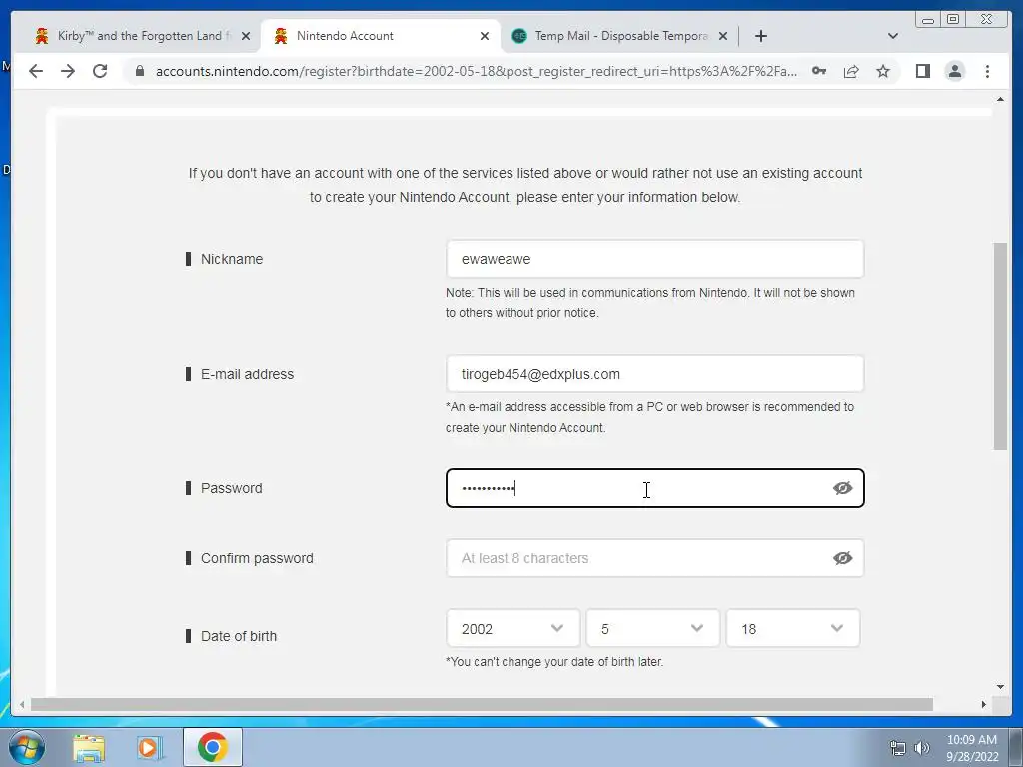
Task: Click the E-mail address input field
Action: coord(655,374)
